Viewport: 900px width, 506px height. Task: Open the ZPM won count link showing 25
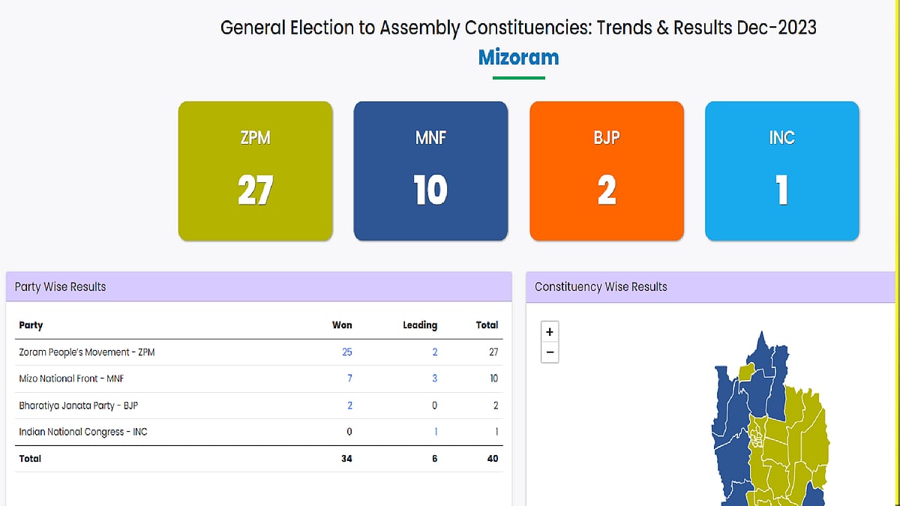[346, 352]
